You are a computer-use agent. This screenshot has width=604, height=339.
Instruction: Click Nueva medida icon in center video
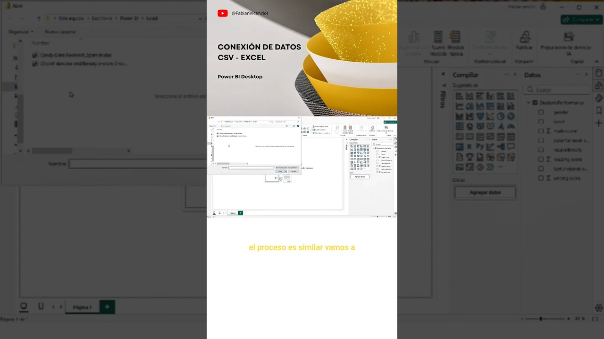(x=345, y=128)
